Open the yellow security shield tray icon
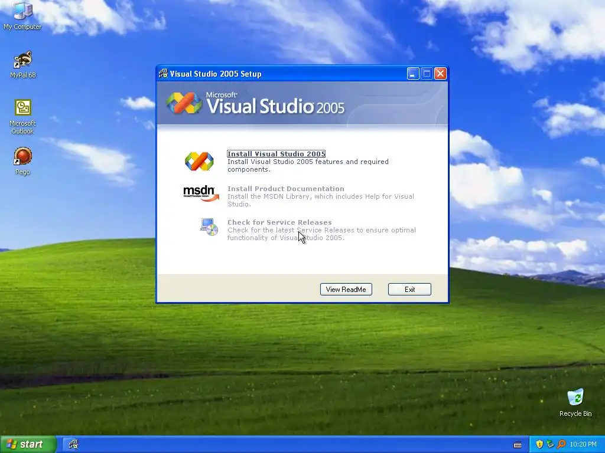This screenshot has width=605, height=453. point(539,444)
